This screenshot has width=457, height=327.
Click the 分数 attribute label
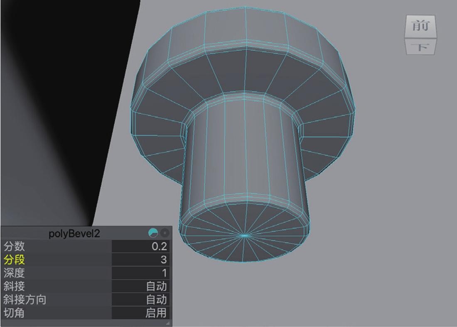15,246
